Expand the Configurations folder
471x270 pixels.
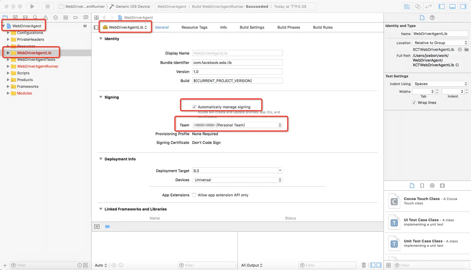pos(8,33)
